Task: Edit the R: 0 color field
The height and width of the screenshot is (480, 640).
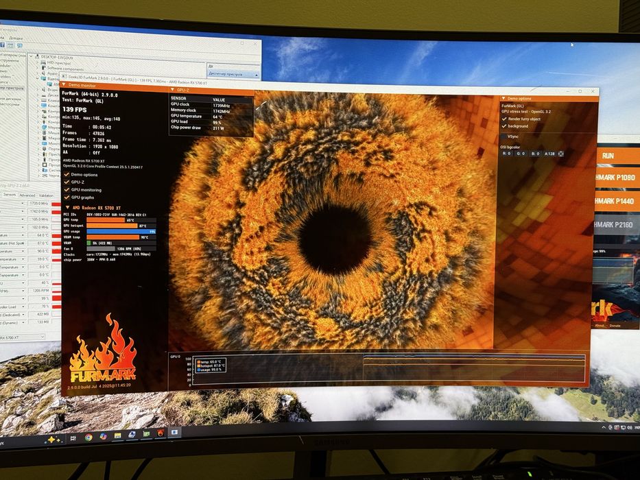Action: (x=506, y=154)
